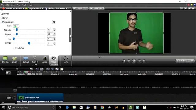
Task: Click the timeline Copy button
Action: (57, 69)
